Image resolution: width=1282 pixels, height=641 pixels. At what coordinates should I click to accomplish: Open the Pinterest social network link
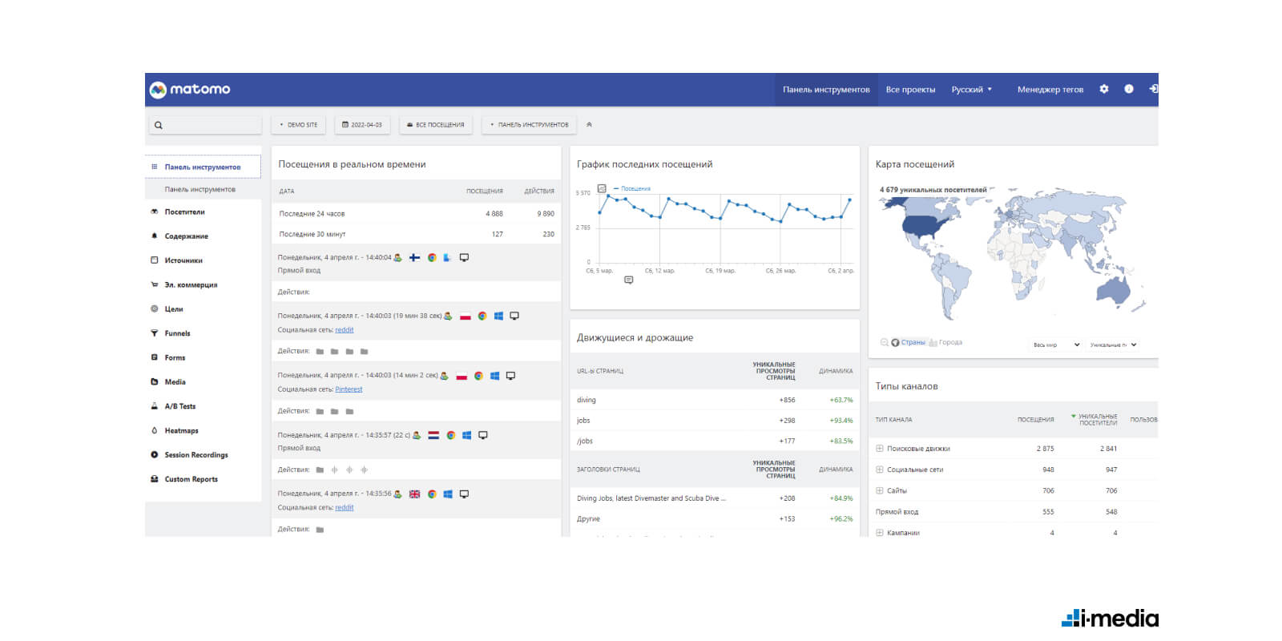point(349,389)
